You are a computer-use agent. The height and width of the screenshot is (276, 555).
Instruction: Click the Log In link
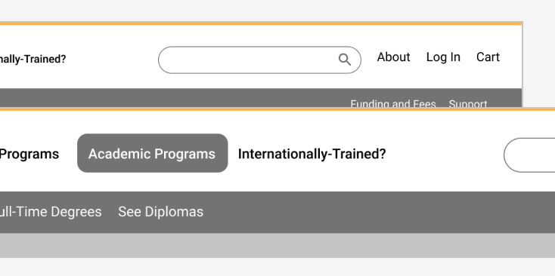[443, 57]
